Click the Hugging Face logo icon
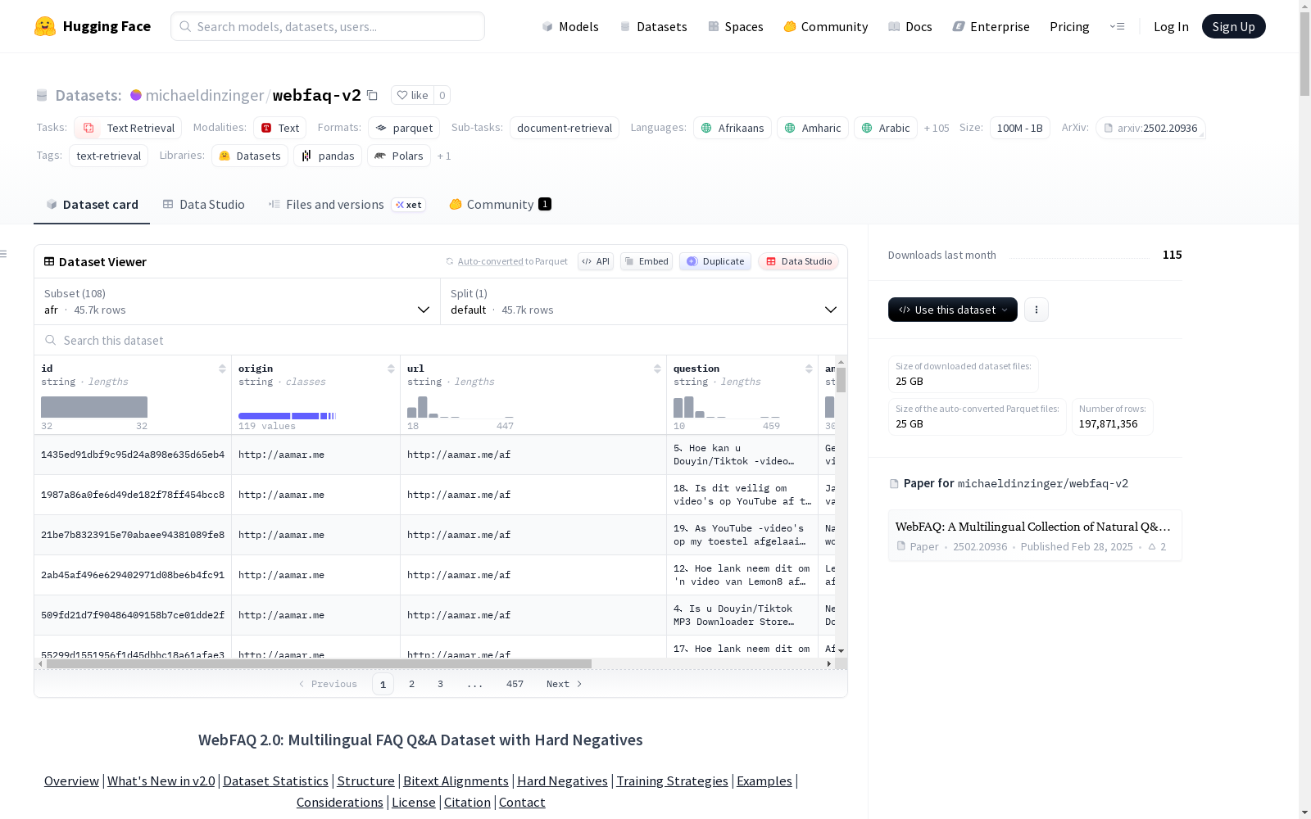 pos(45,26)
